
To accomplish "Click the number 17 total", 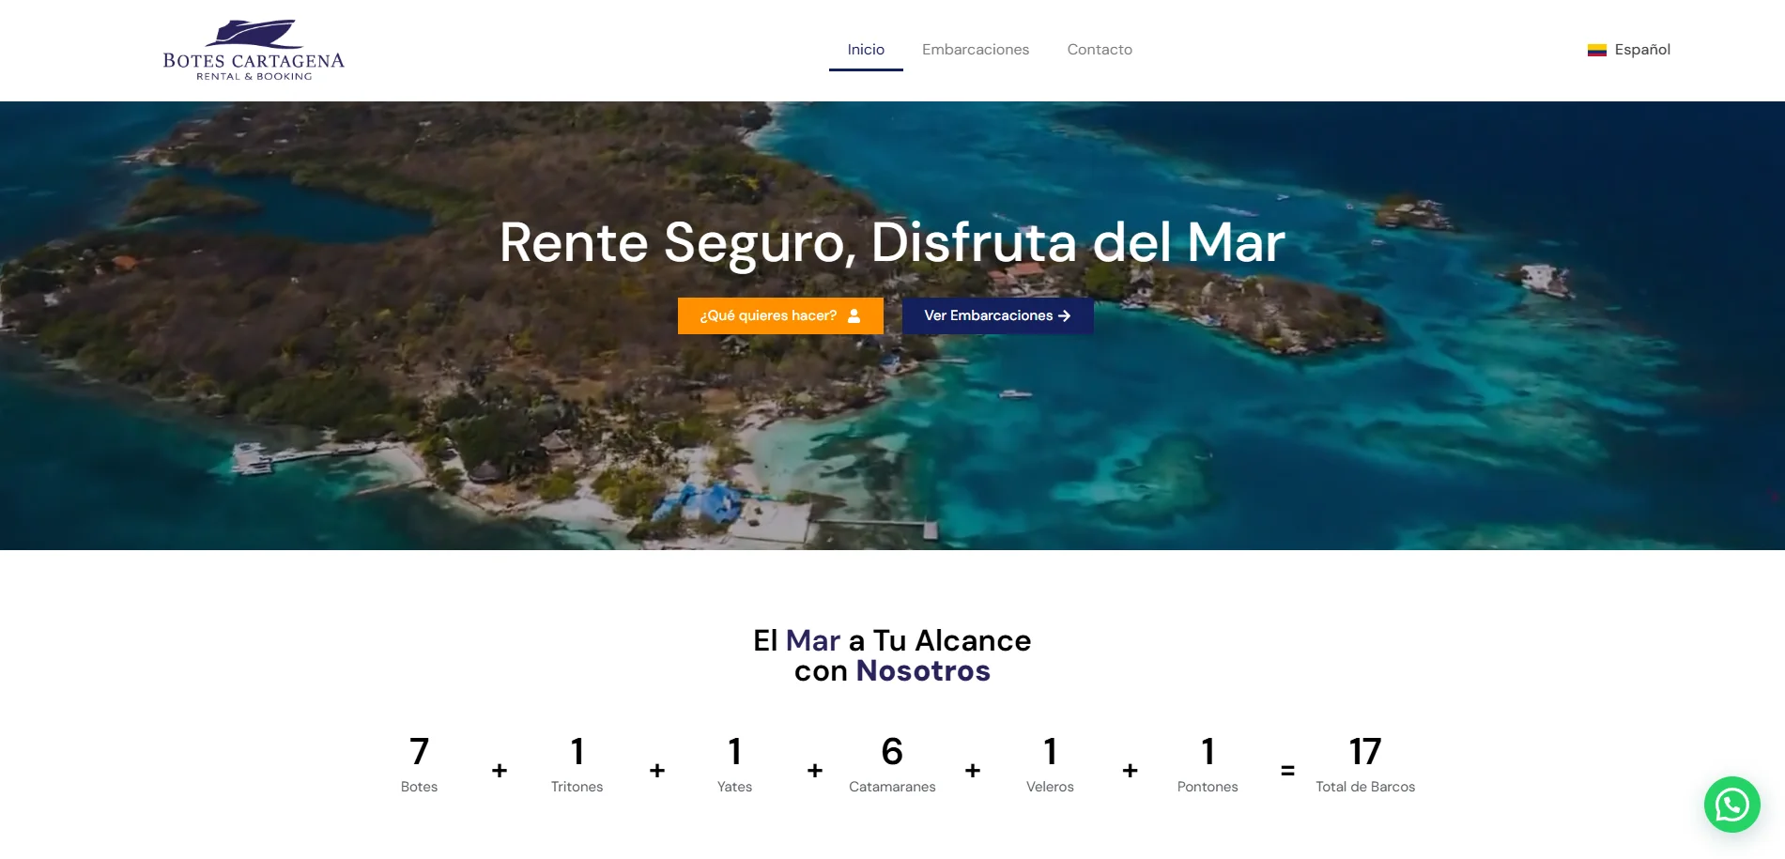I will (x=1365, y=751).
